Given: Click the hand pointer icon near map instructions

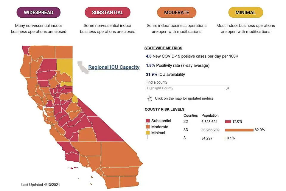Looking at the screenshot, I should [x=150, y=98].
